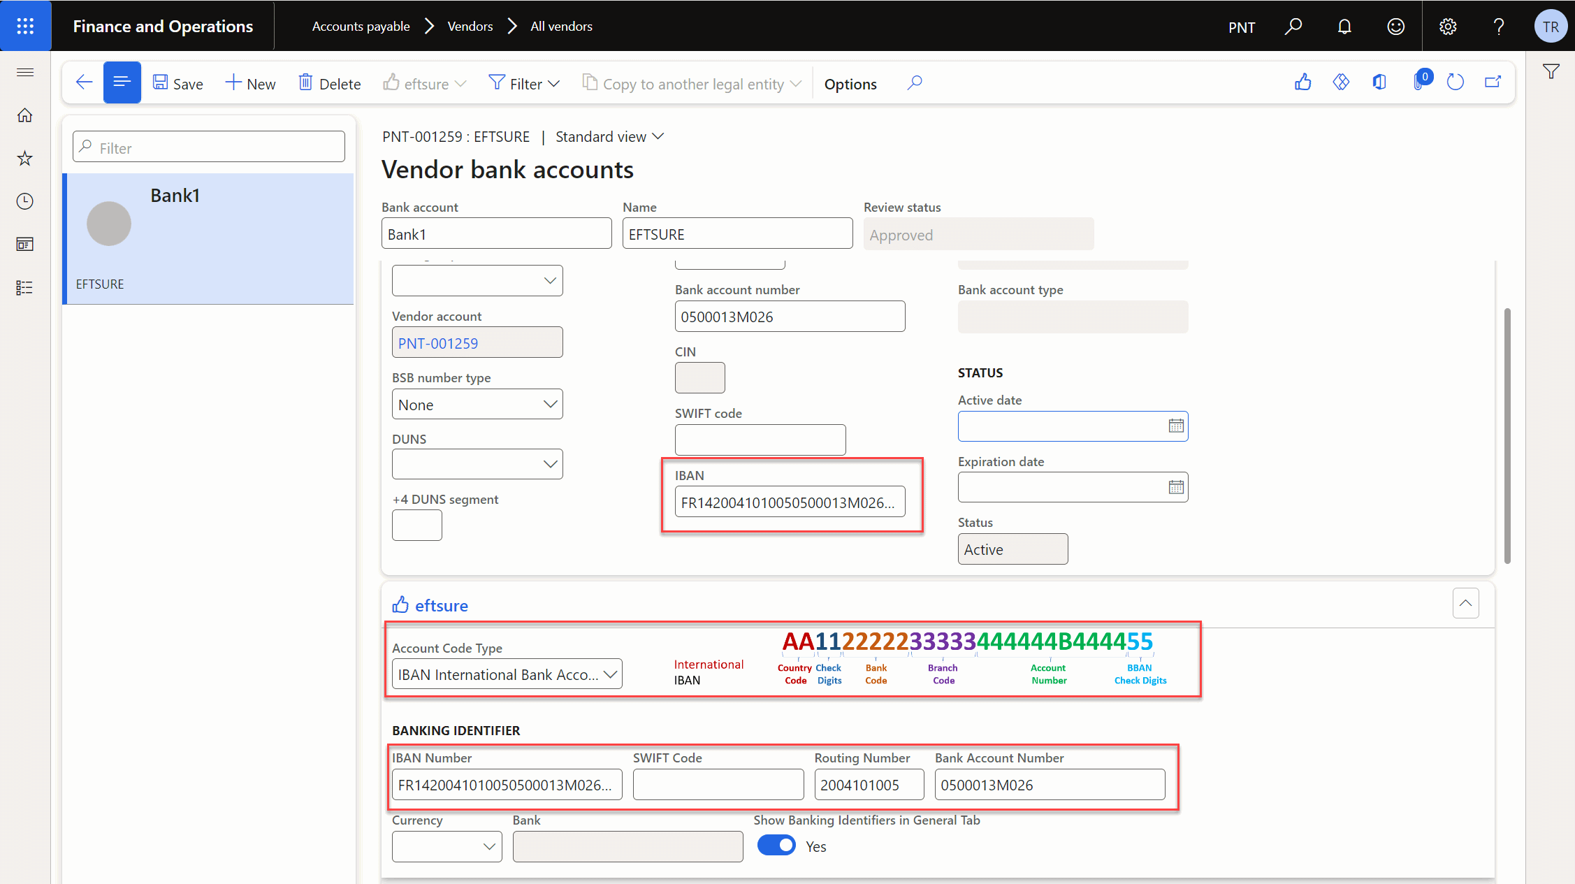The height and width of the screenshot is (884, 1575).
Task: Click the Bank account field
Action: [x=497, y=233]
